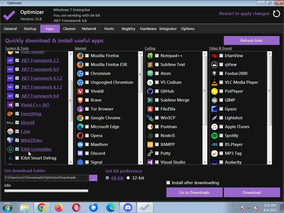
Task: Switch to the Options tab
Action: (188, 29)
